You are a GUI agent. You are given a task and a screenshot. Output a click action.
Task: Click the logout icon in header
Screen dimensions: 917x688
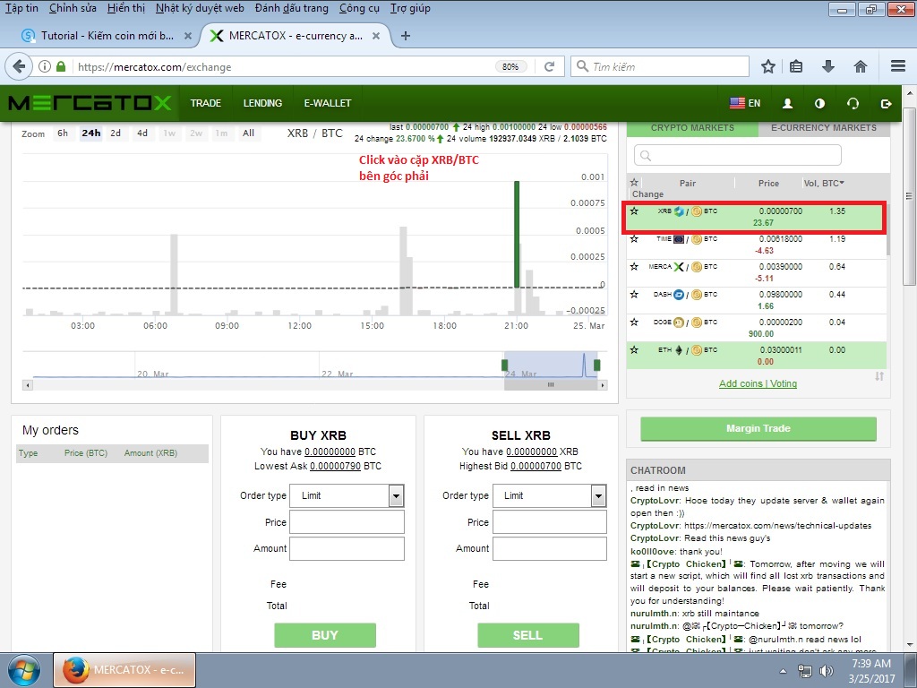[886, 104]
